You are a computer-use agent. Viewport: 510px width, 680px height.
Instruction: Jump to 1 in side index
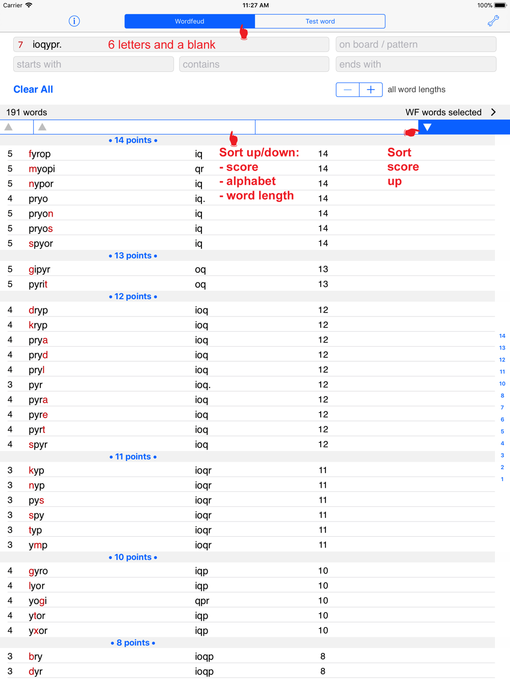502,479
